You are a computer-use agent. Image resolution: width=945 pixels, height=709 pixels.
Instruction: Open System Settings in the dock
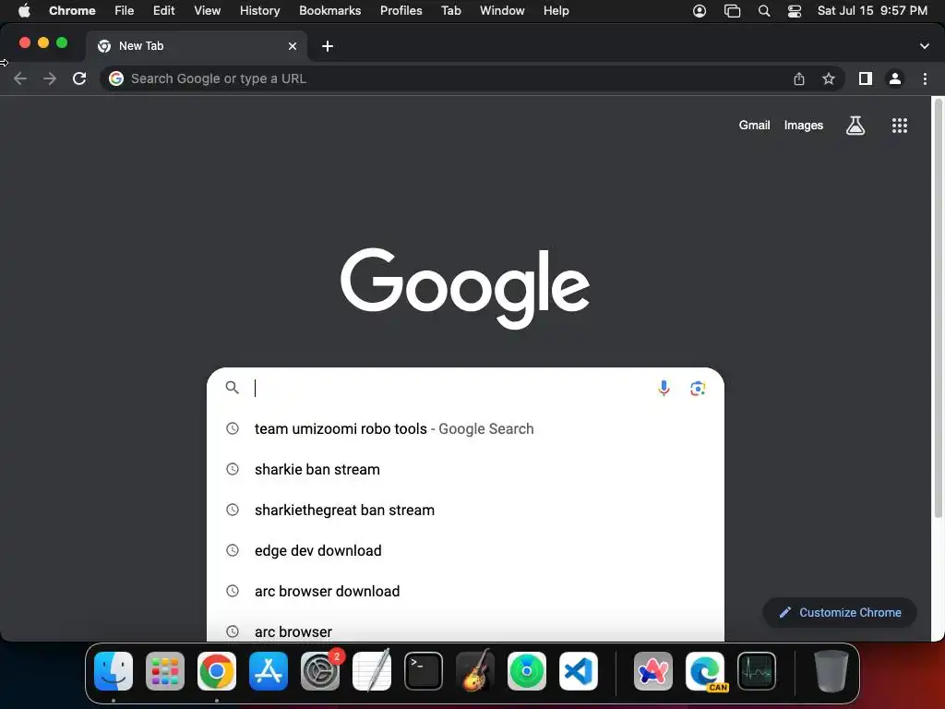coord(320,671)
